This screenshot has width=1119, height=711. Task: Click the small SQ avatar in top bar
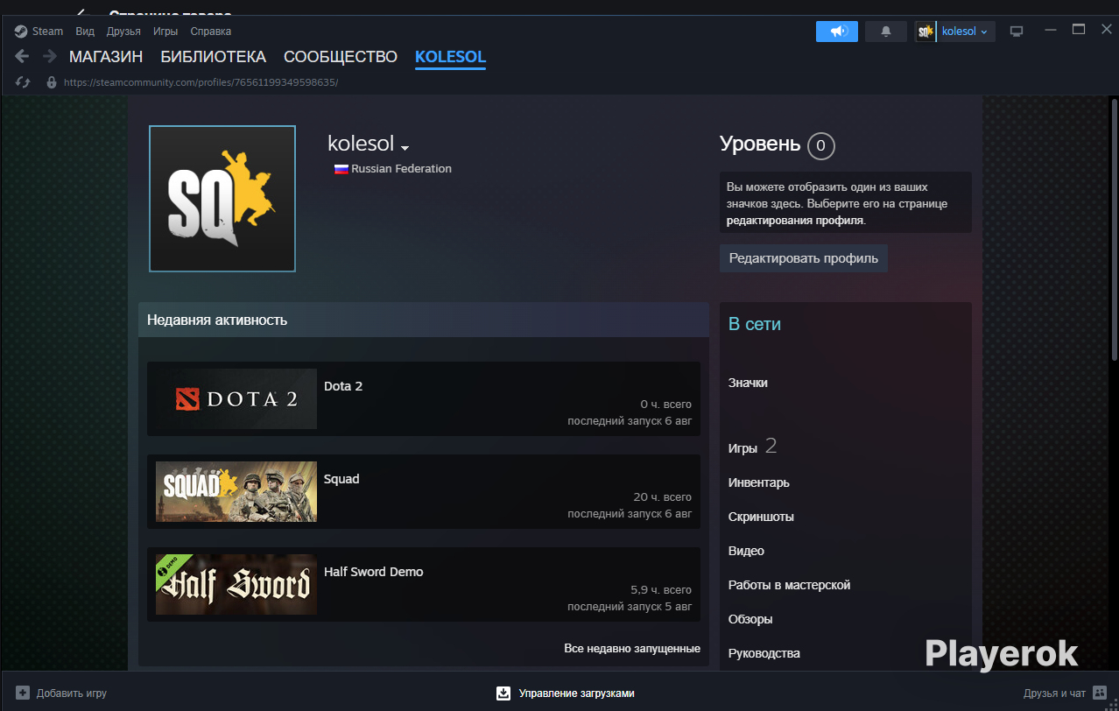(925, 32)
